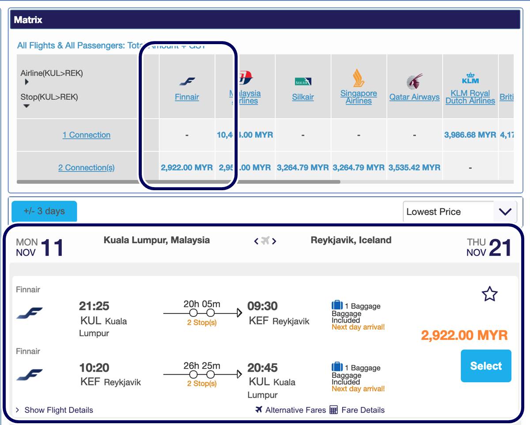Open the Singapore Airlines link
This screenshot has width=530, height=425.
359,97
